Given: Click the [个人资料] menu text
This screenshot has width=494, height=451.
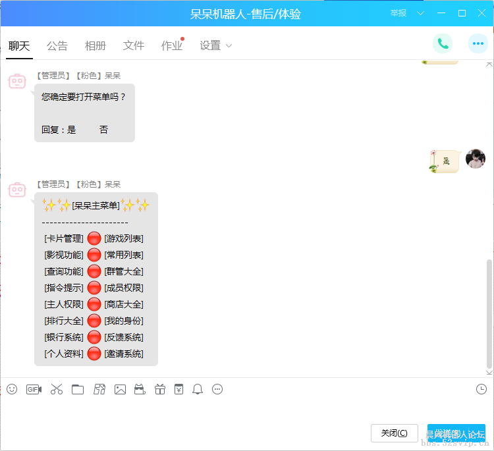Looking at the screenshot, I should point(64,354).
